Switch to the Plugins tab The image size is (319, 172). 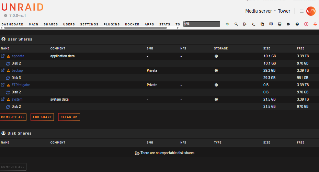click(x=112, y=24)
